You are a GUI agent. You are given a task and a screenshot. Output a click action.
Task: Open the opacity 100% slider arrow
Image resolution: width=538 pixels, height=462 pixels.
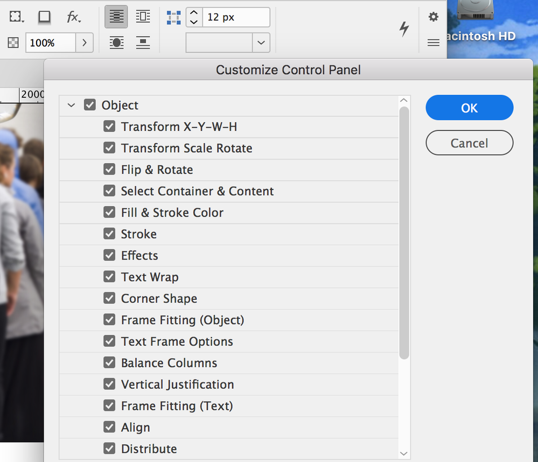click(x=84, y=43)
